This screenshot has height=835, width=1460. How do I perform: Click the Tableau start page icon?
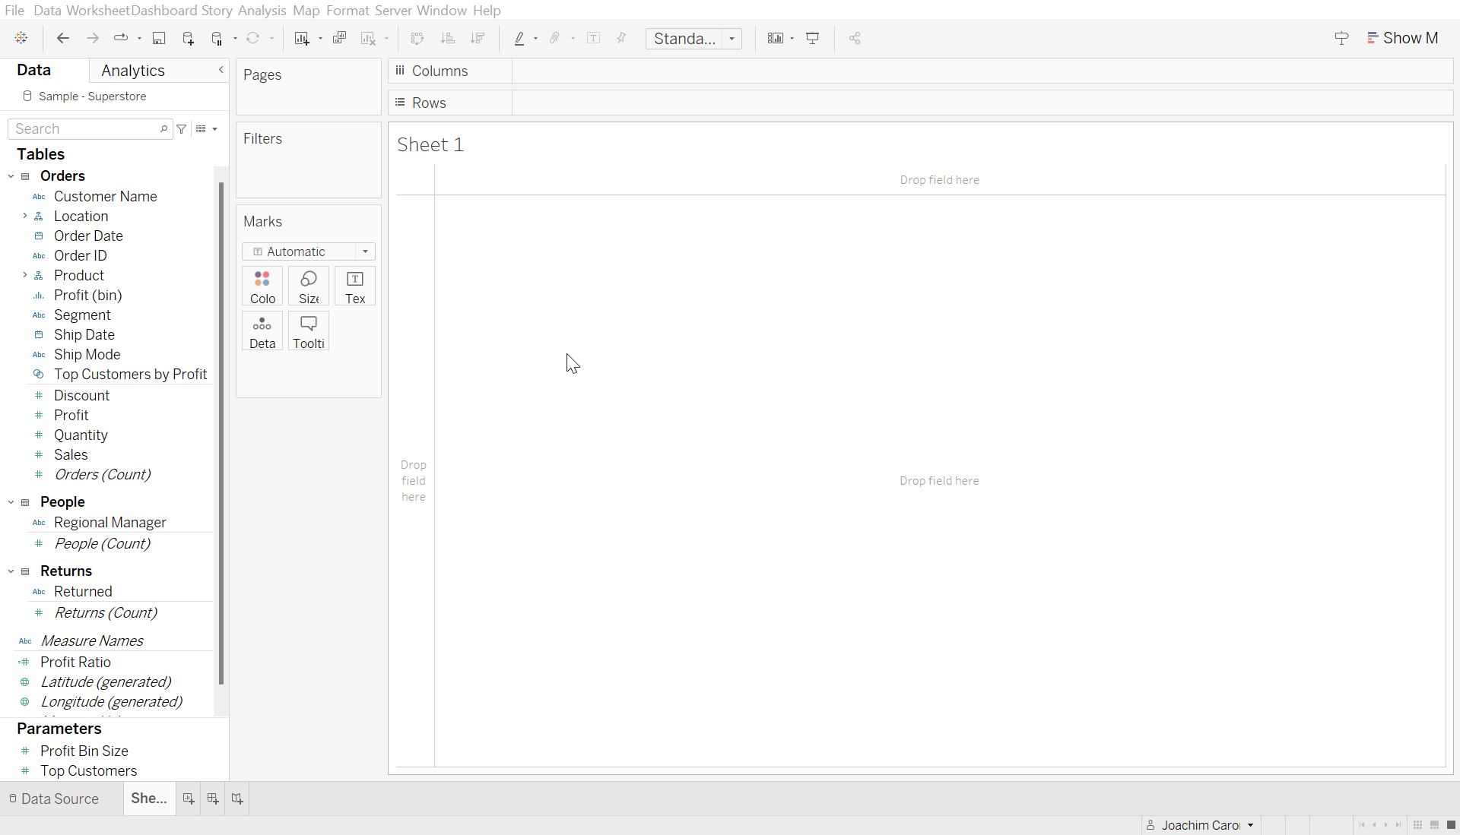(21, 38)
